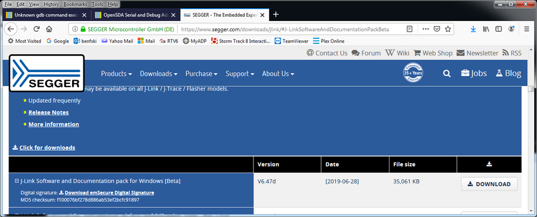Image resolution: width=537 pixels, height=217 pixels.
Task: Open the Contact Us link
Action: point(327,53)
